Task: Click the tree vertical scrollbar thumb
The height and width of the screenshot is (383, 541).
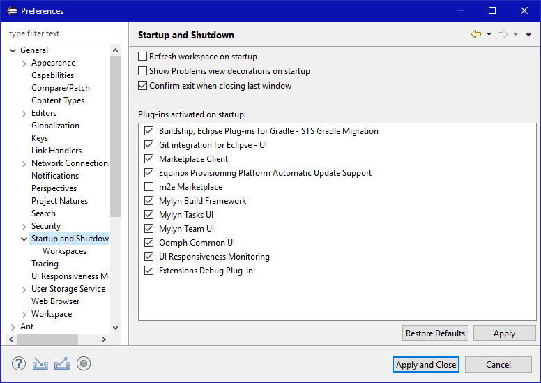Action: point(115,137)
